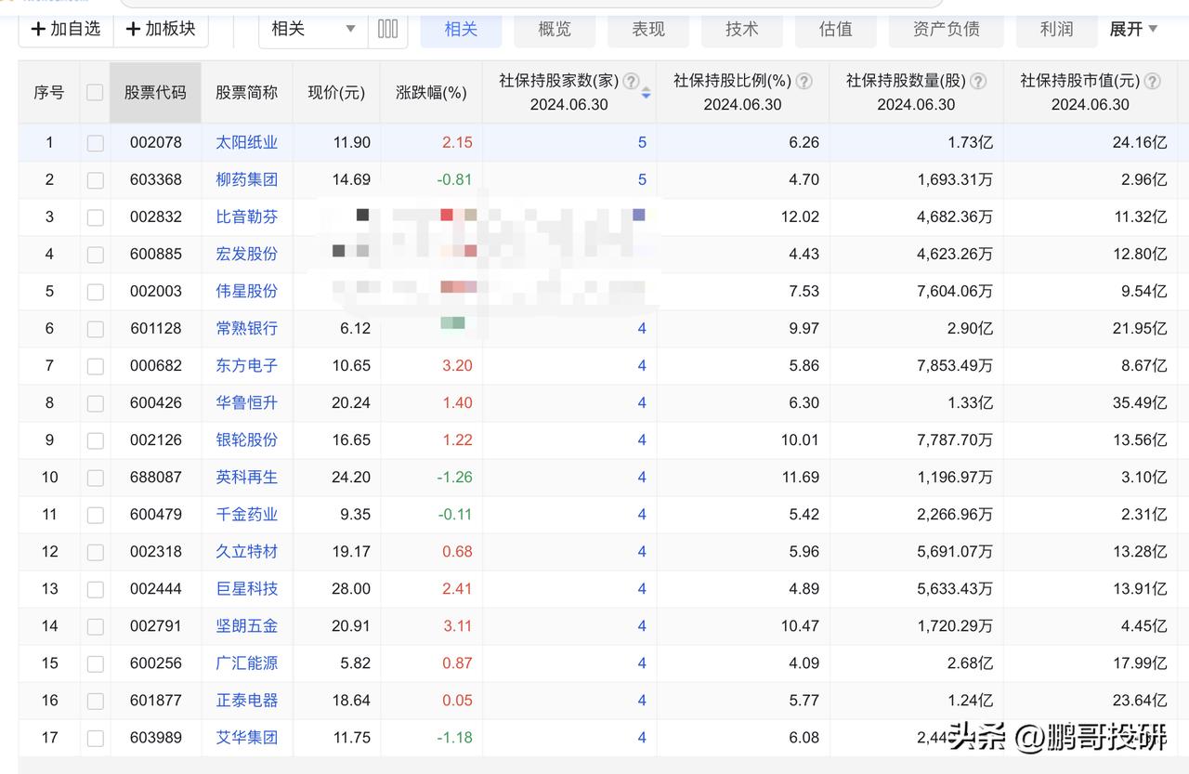Open the 华鲁恒升 stock link

(247, 402)
